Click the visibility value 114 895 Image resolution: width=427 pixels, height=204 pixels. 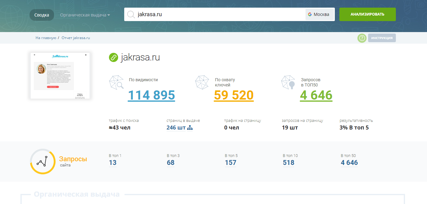tap(151, 95)
